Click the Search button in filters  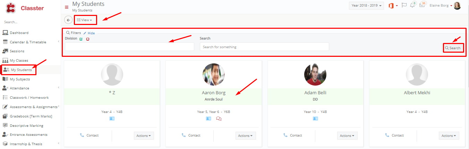point(453,48)
